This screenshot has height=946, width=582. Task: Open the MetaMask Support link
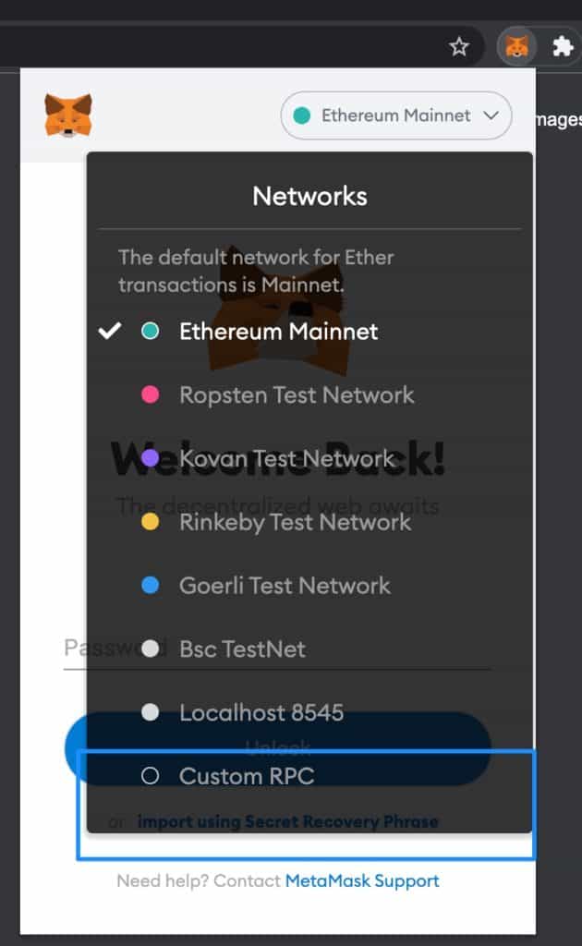[362, 881]
